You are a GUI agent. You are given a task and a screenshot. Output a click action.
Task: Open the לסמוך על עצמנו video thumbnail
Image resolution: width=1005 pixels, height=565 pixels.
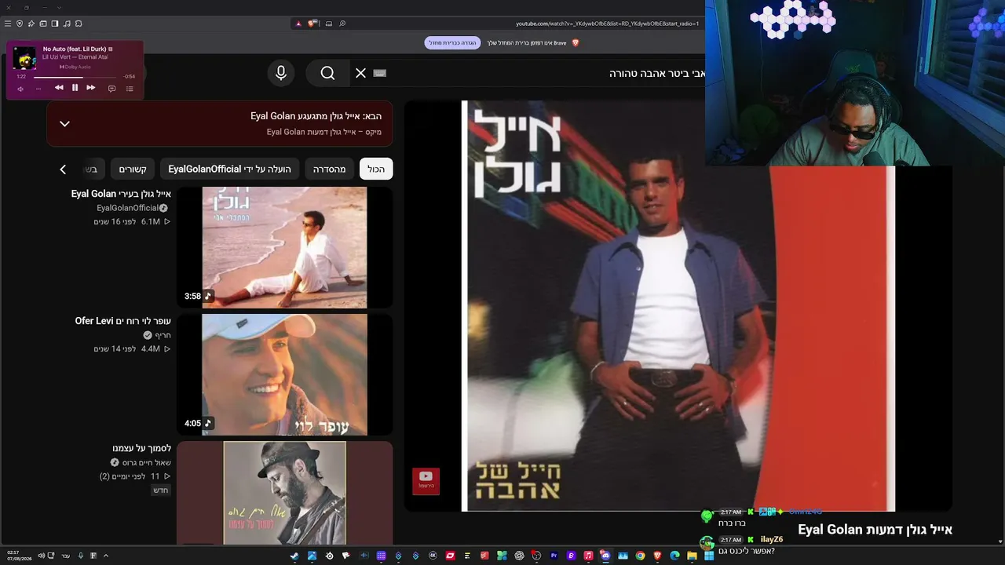click(284, 493)
